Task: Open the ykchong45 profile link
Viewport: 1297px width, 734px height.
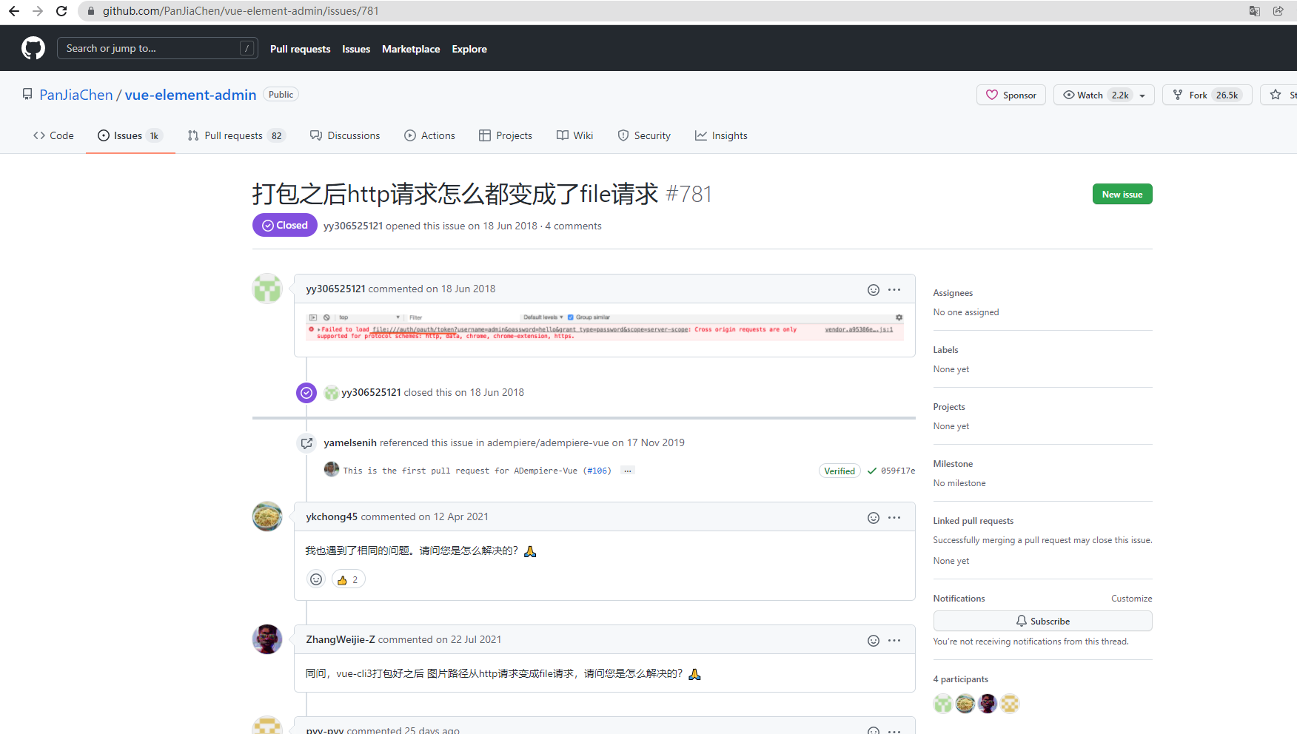Action: click(332, 516)
